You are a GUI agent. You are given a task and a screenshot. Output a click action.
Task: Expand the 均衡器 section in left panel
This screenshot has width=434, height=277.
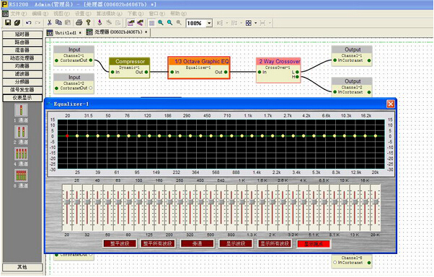pyautogui.click(x=22, y=66)
